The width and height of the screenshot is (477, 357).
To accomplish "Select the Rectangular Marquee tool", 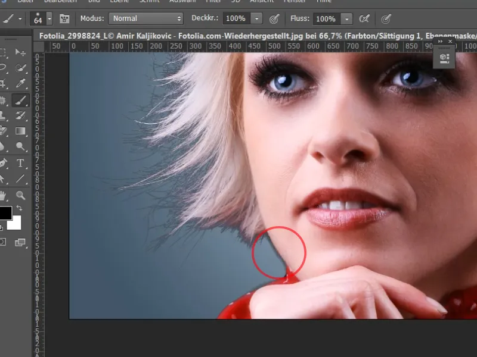I will [3, 52].
